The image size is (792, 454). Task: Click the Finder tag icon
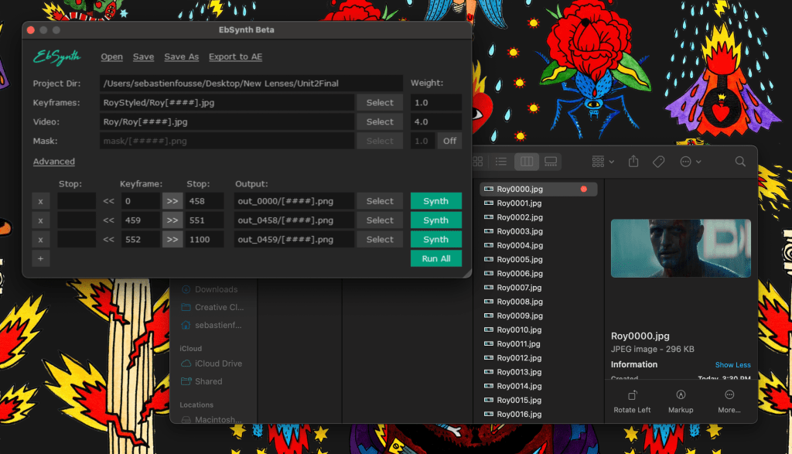(658, 162)
